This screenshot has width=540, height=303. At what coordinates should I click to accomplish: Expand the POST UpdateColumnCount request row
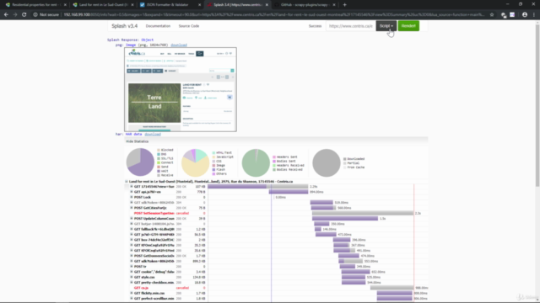click(132, 219)
